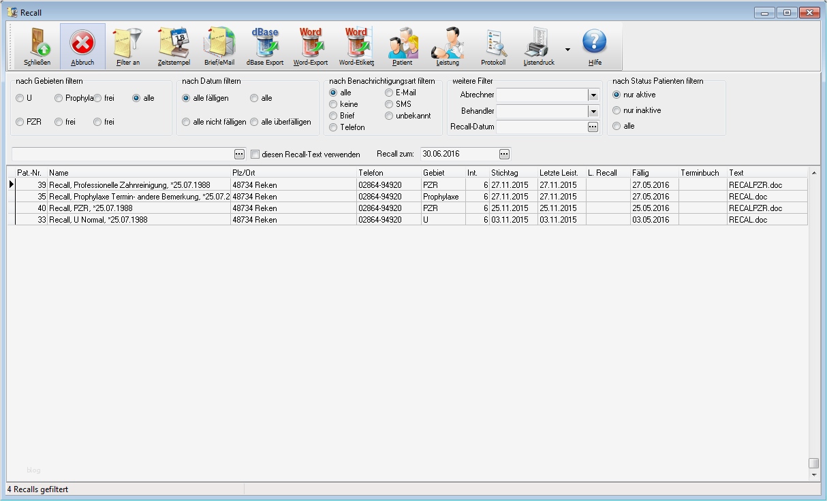Open the Leistung toolbar icon
Screen dimensions: 827x501
(448, 43)
